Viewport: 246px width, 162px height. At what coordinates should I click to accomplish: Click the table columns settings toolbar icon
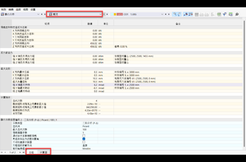coord(196,15)
